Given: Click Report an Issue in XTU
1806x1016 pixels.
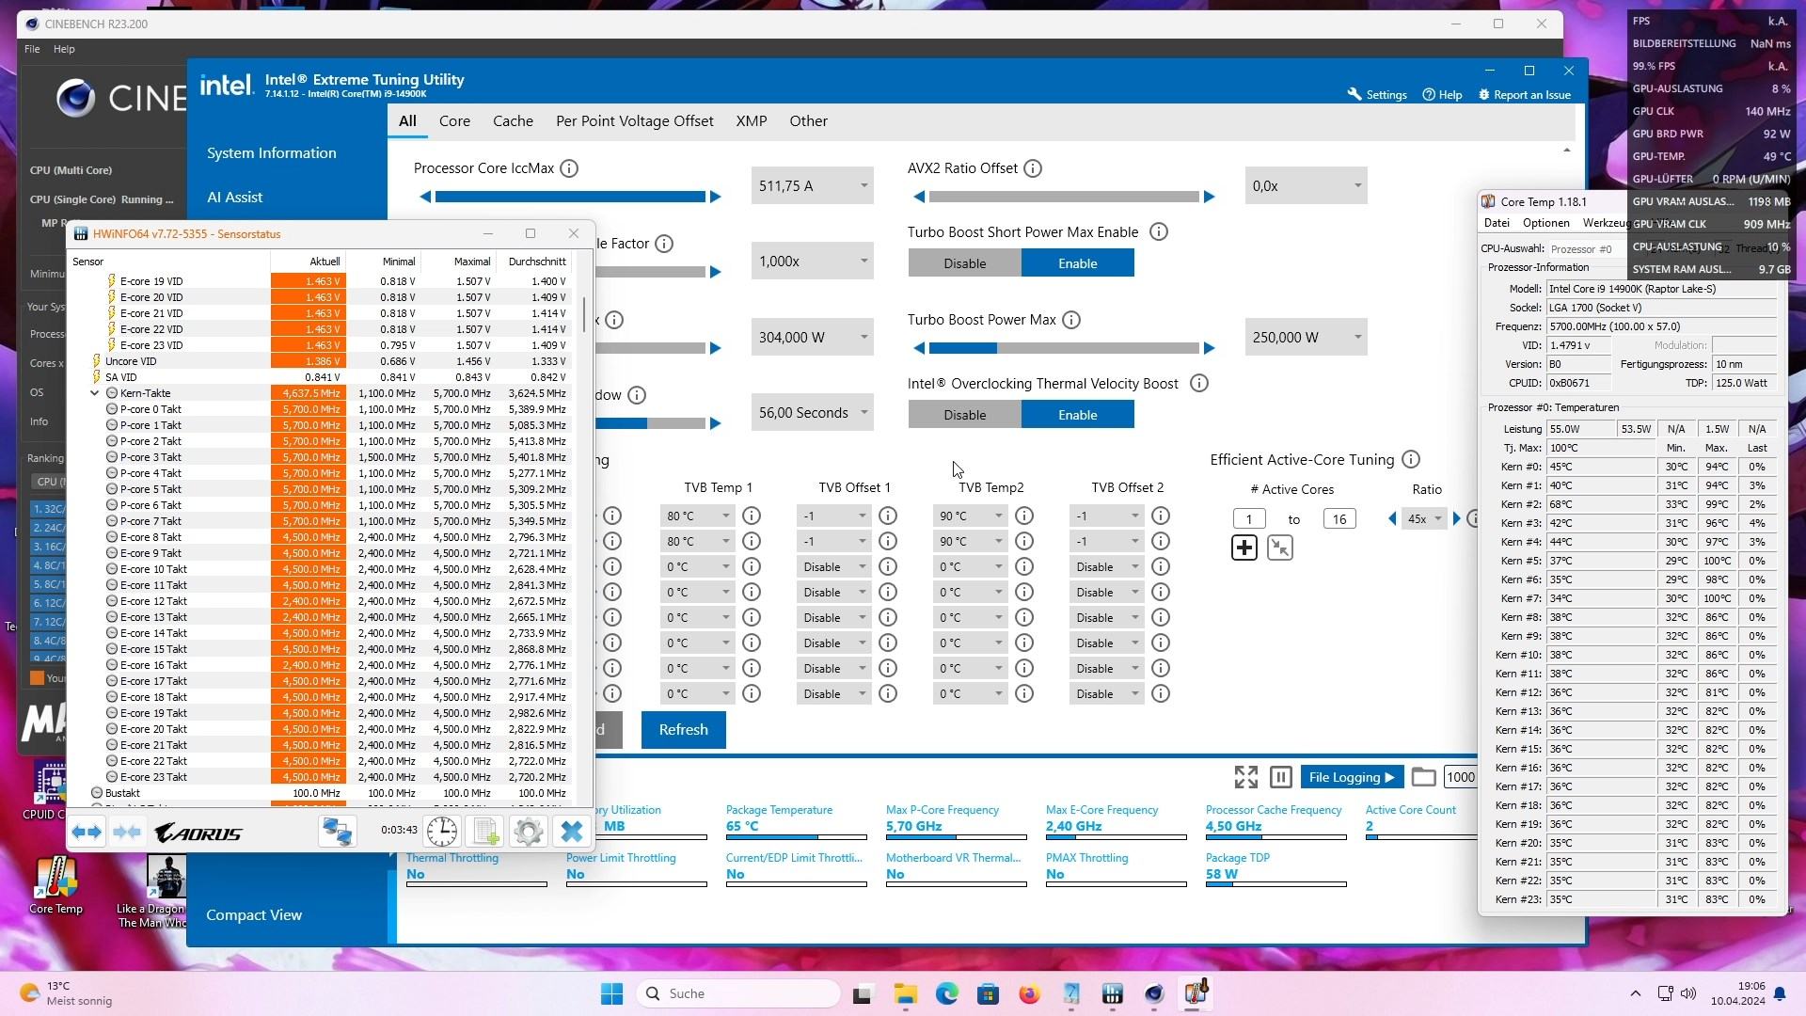Looking at the screenshot, I should click(x=1525, y=95).
